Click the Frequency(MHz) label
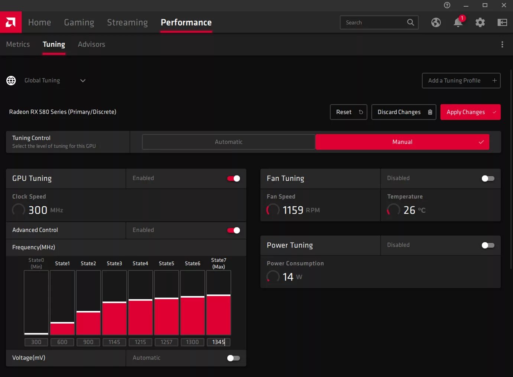The width and height of the screenshot is (513, 377). point(33,247)
